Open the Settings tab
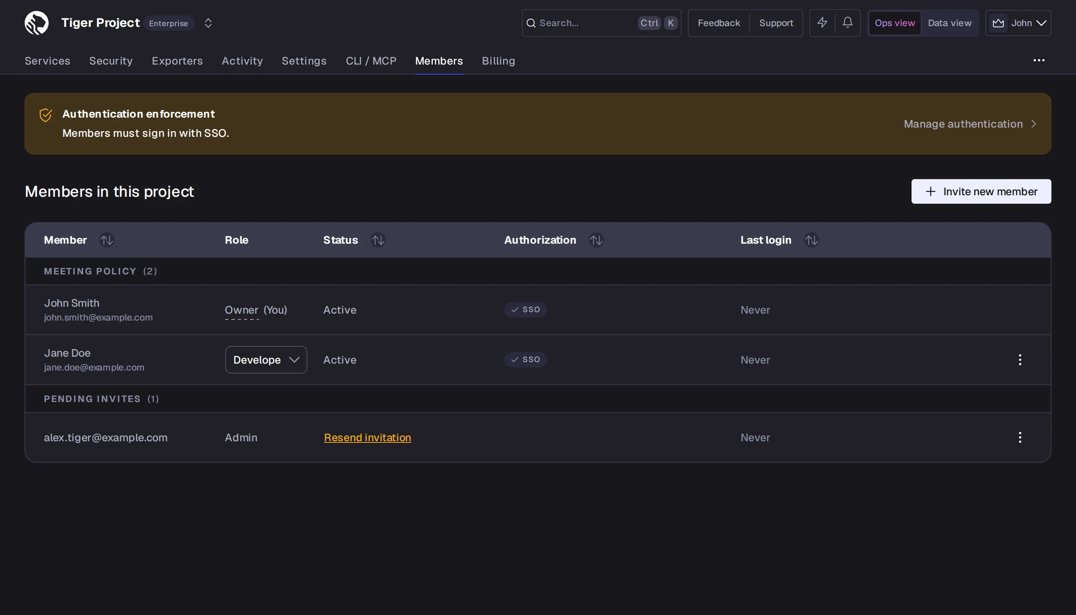 pos(304,61)
